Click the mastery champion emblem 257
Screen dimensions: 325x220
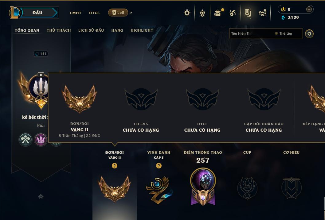click(203, 186)
